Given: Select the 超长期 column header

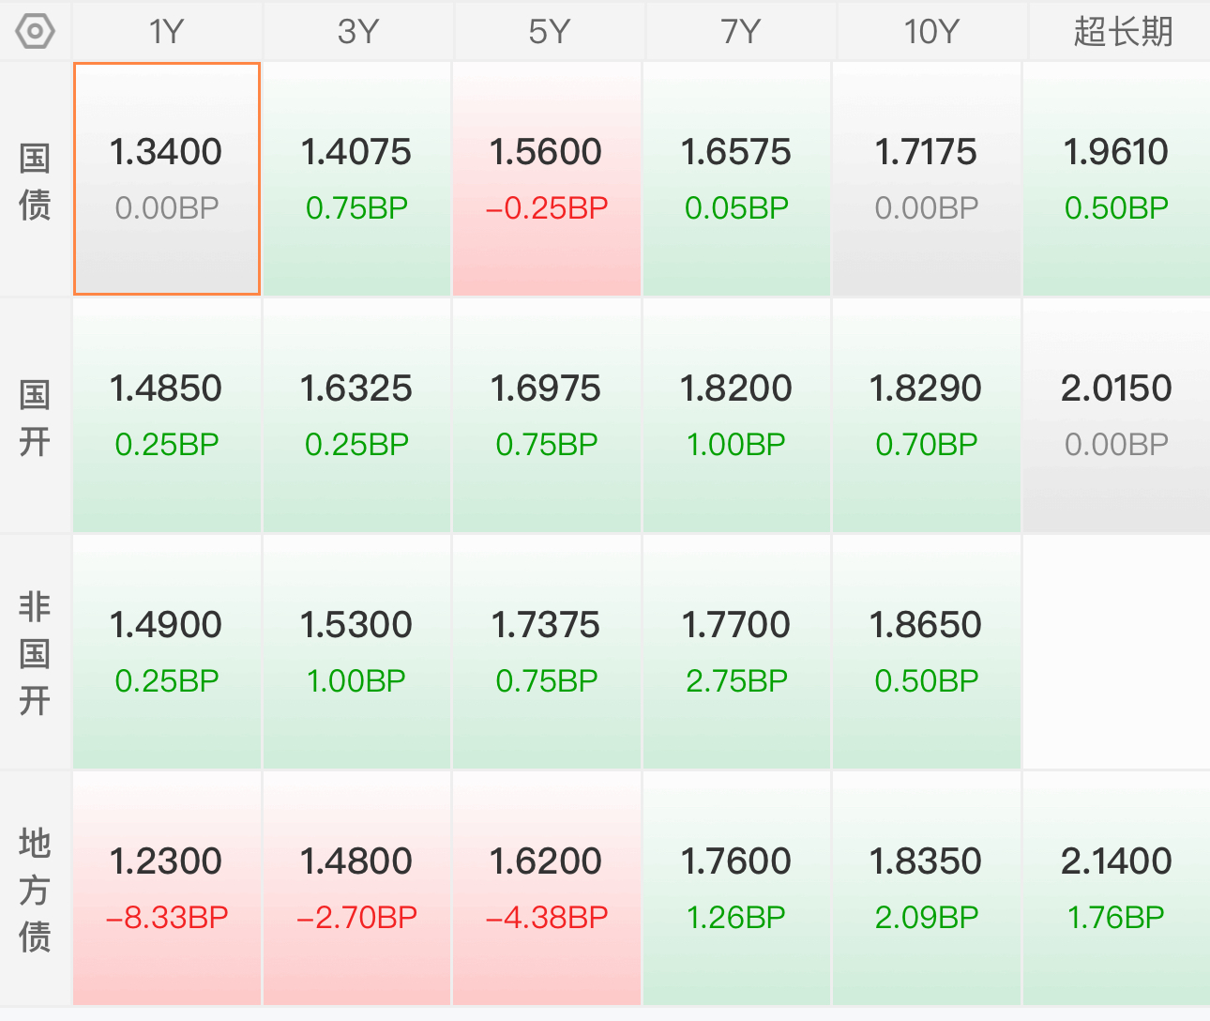Looking at the screenshot, I should click(x=1122, y=31).
